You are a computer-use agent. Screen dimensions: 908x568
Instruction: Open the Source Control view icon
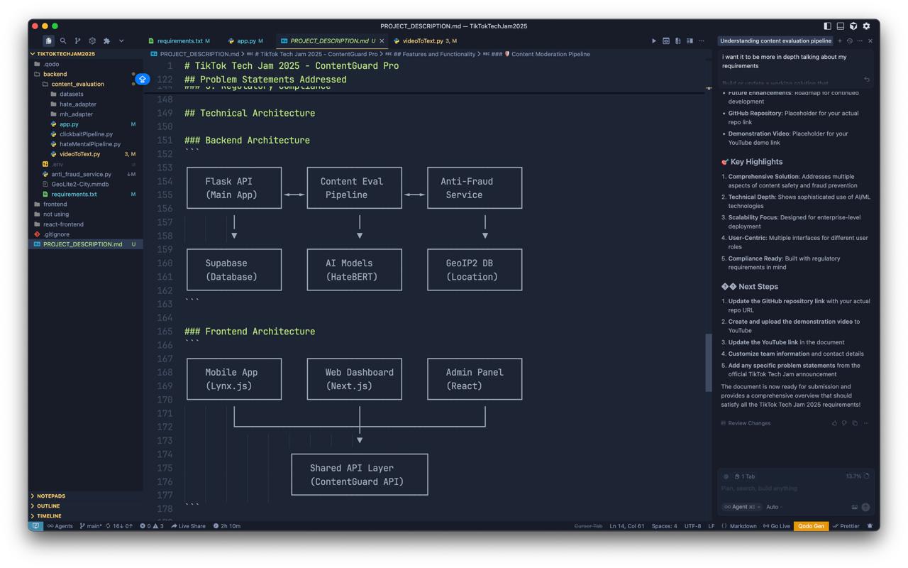pos(77,41)
